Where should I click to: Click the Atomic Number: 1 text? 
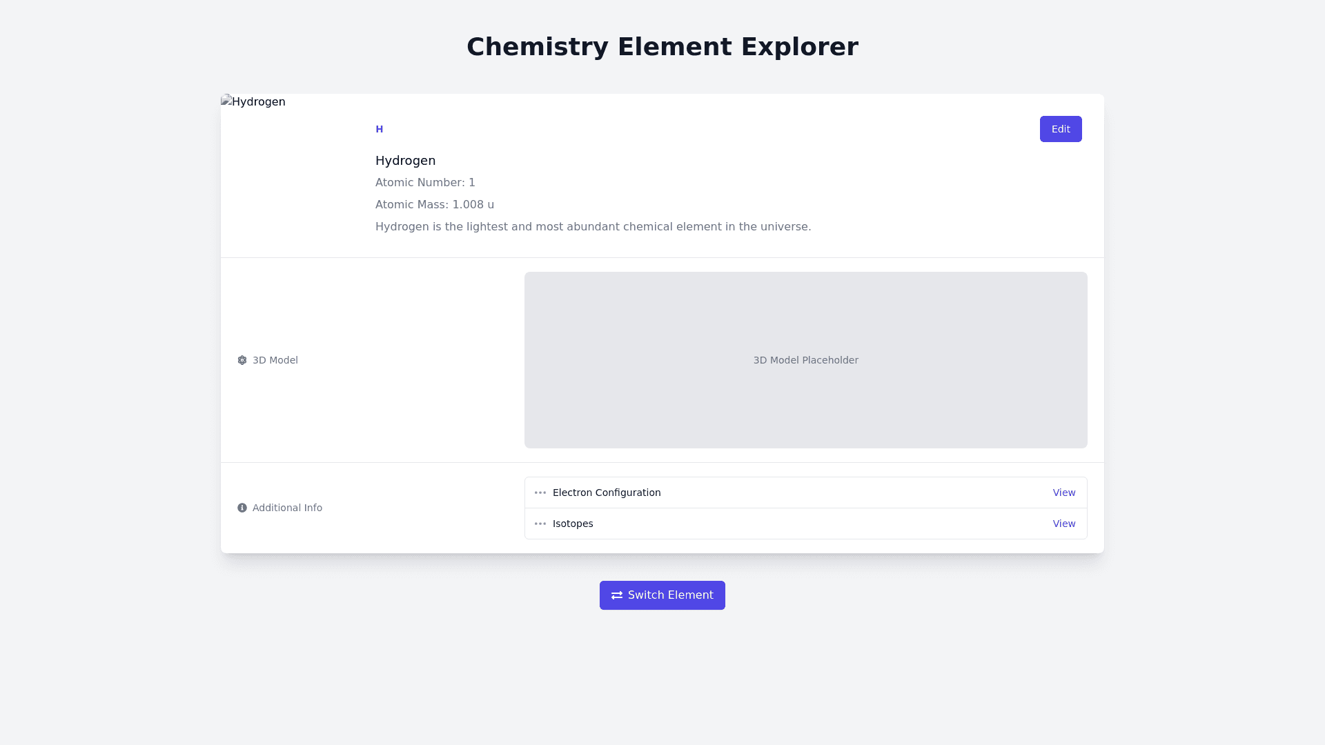click(425, 183)
